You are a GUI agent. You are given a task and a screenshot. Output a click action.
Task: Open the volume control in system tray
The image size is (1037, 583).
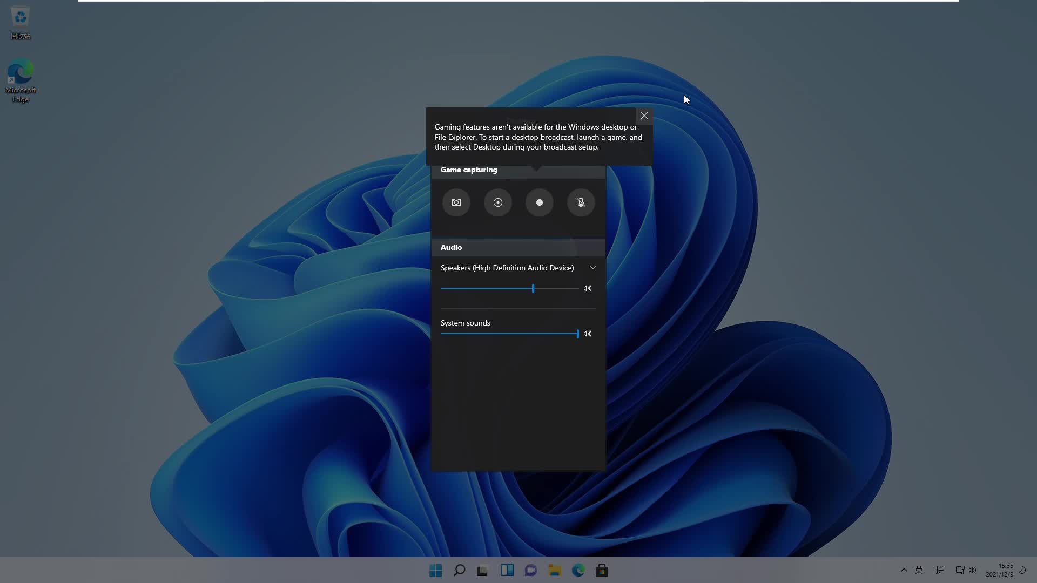(972, 570)
